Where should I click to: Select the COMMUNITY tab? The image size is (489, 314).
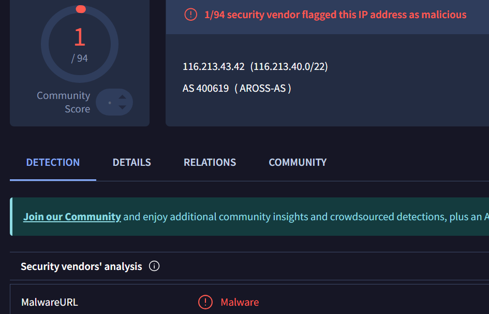click(x=298, y=162)
